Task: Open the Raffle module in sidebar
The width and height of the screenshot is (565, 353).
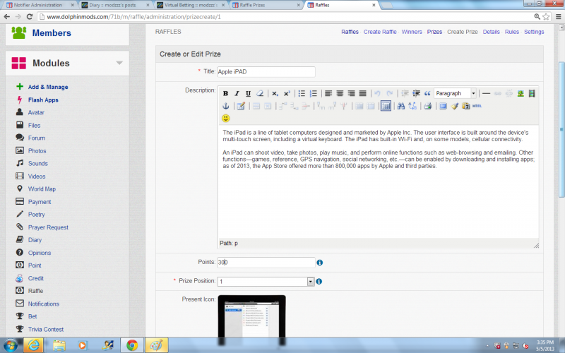Action: pos(36,291)
